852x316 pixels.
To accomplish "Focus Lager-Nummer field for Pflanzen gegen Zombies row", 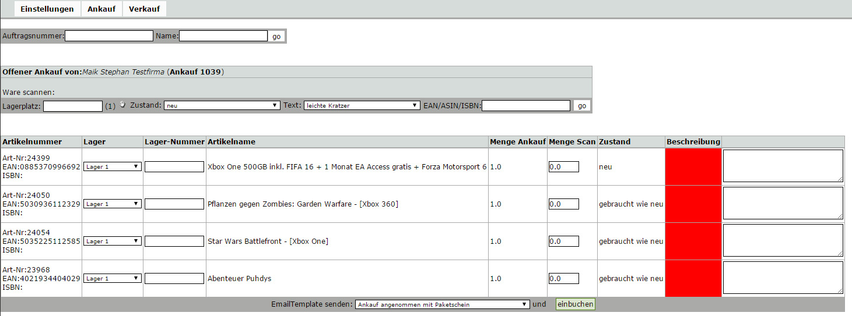I will click(174, 204).
